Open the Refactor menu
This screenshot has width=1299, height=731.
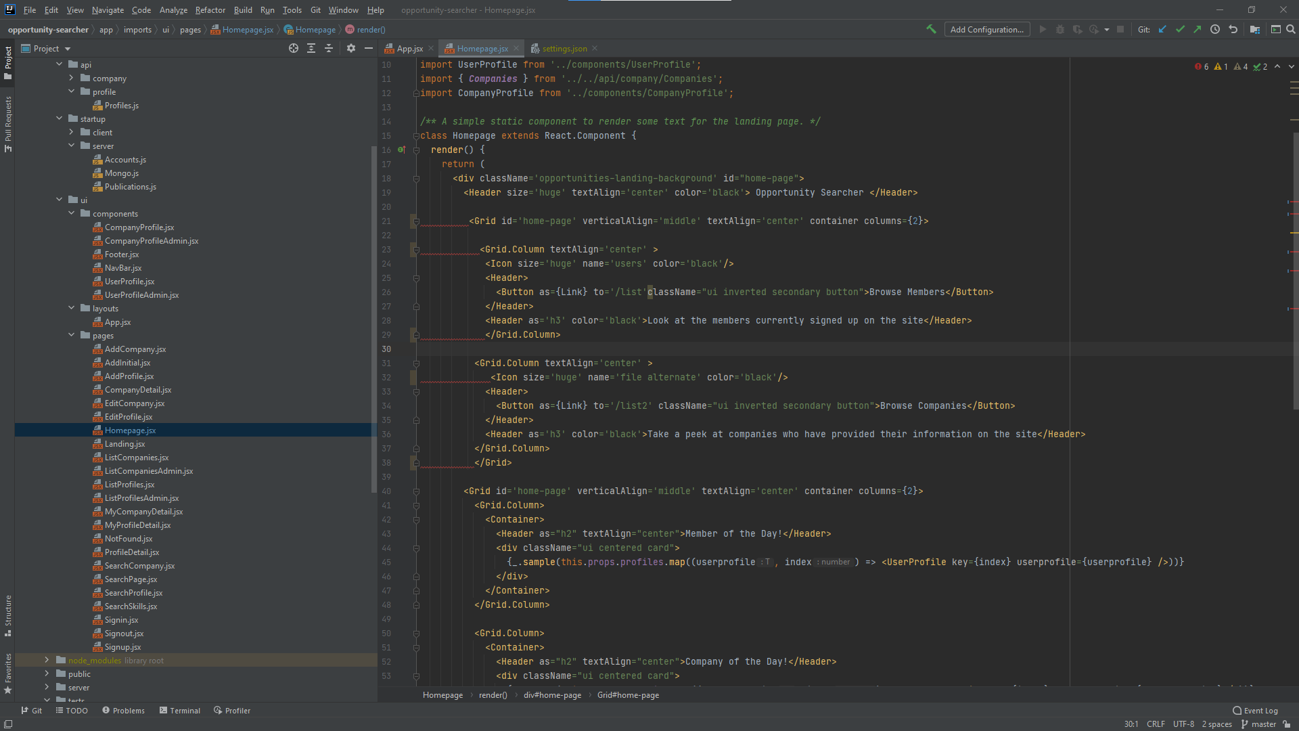coord(210,10)
